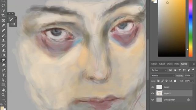
Task: Open the Opacity slider dropdown arrow
Action: (x=193, y=76)
